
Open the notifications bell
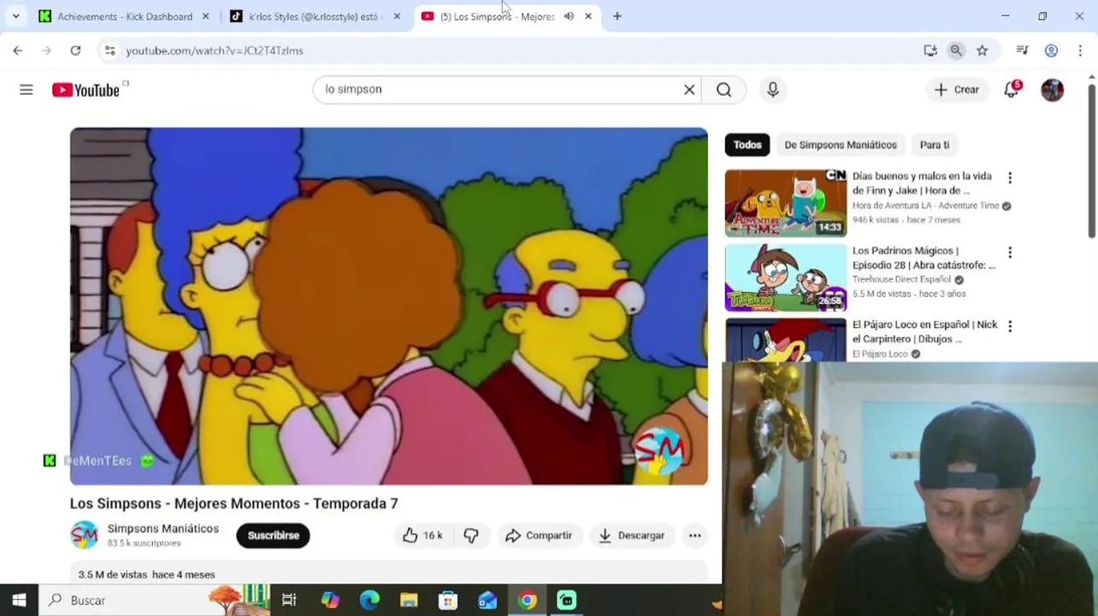click(1012, 90)
